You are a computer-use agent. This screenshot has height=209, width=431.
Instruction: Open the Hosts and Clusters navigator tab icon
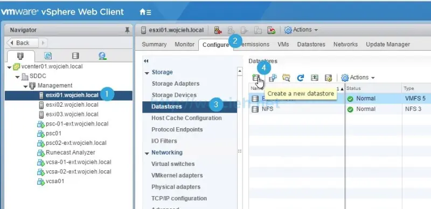[20, 56]
